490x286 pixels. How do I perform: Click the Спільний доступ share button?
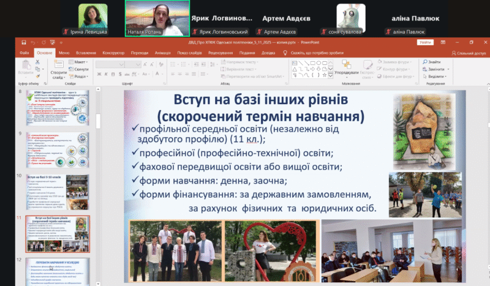point(469,53)
